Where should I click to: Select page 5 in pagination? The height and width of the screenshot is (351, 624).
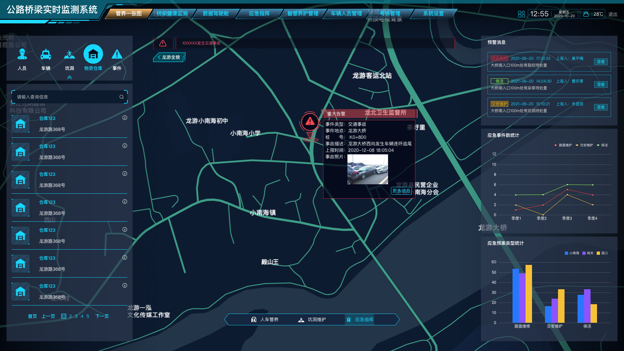(x=88, y=316)
